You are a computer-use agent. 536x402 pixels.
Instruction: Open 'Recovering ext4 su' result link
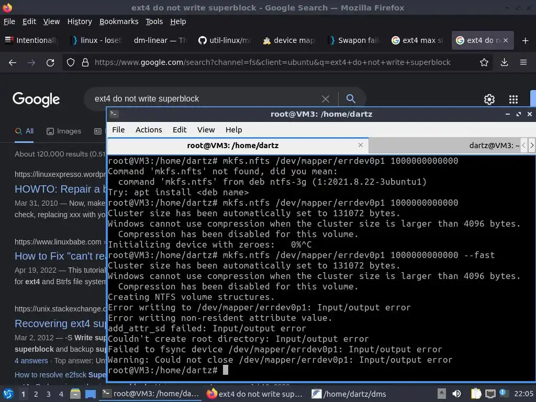[60, 323]
